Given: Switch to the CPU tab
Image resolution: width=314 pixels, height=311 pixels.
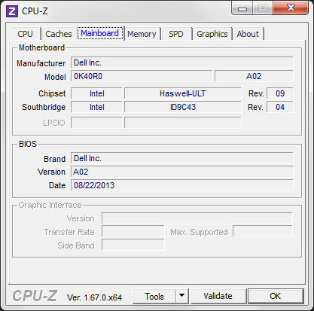Looking at the screenshot, I should (x=25, y=34).
